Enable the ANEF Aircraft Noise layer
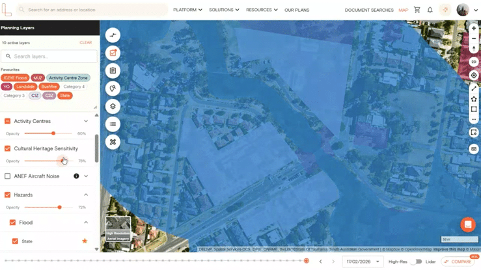 [x=7, y=176]
